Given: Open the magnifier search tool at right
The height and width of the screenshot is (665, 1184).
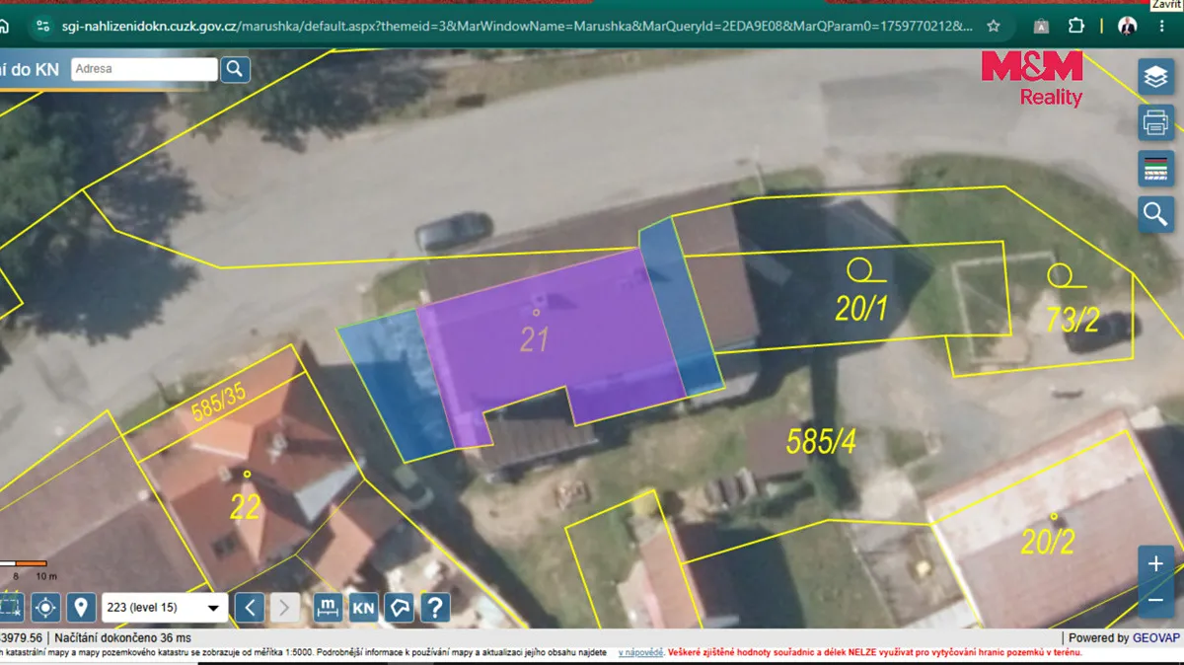Looking at the screenshot, I should tap(1155, 213).
